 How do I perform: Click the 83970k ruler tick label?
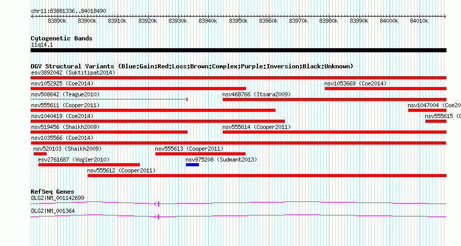[298, 21]
